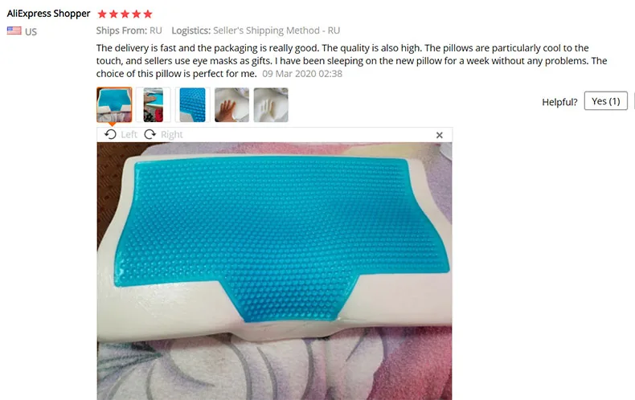Image resolution: width=635 pixels, height=400 pixels.
Task: Click the Logistics shipping method text
Action: click(256, 31)
